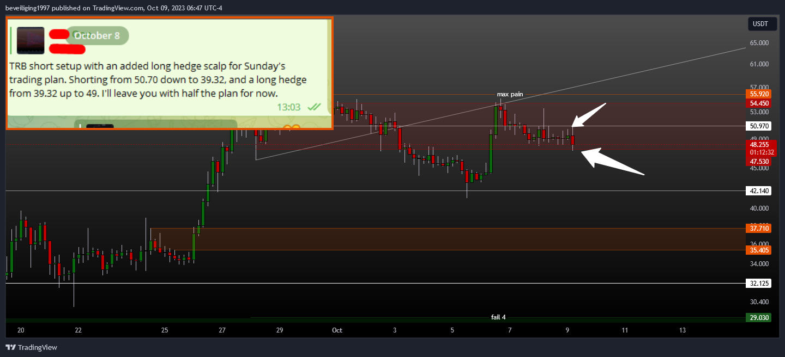Viewport: 785px width, 357px height.
Task: Select the 37.710 orange price label
Action: (x=759, y=229)
